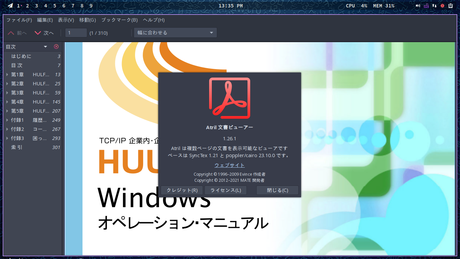Image resolution: width=460 pixels, height=259 pixels.
Task: Switch to workspace 2 in top bar
Action: click(27, 6)
